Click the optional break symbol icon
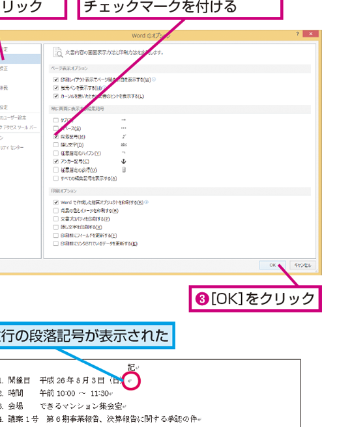 (x=124, y=170)
